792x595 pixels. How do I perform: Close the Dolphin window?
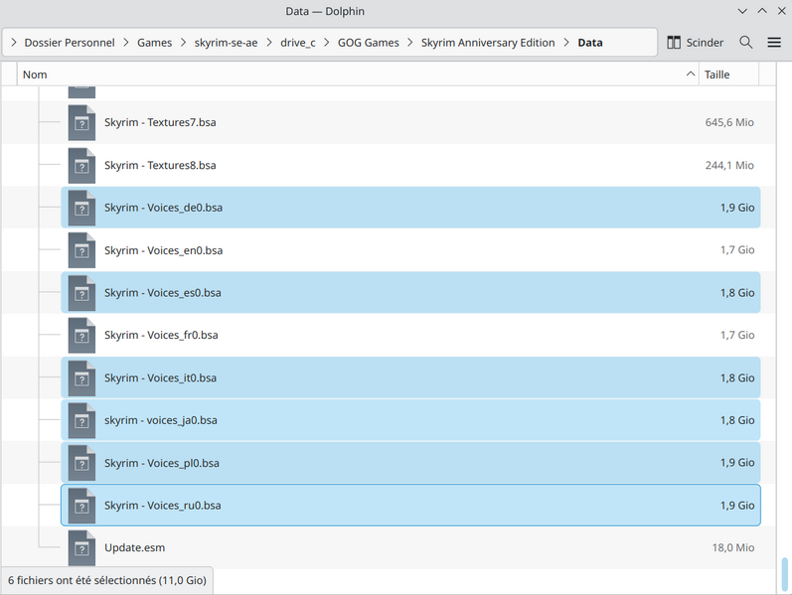[781, 11]
